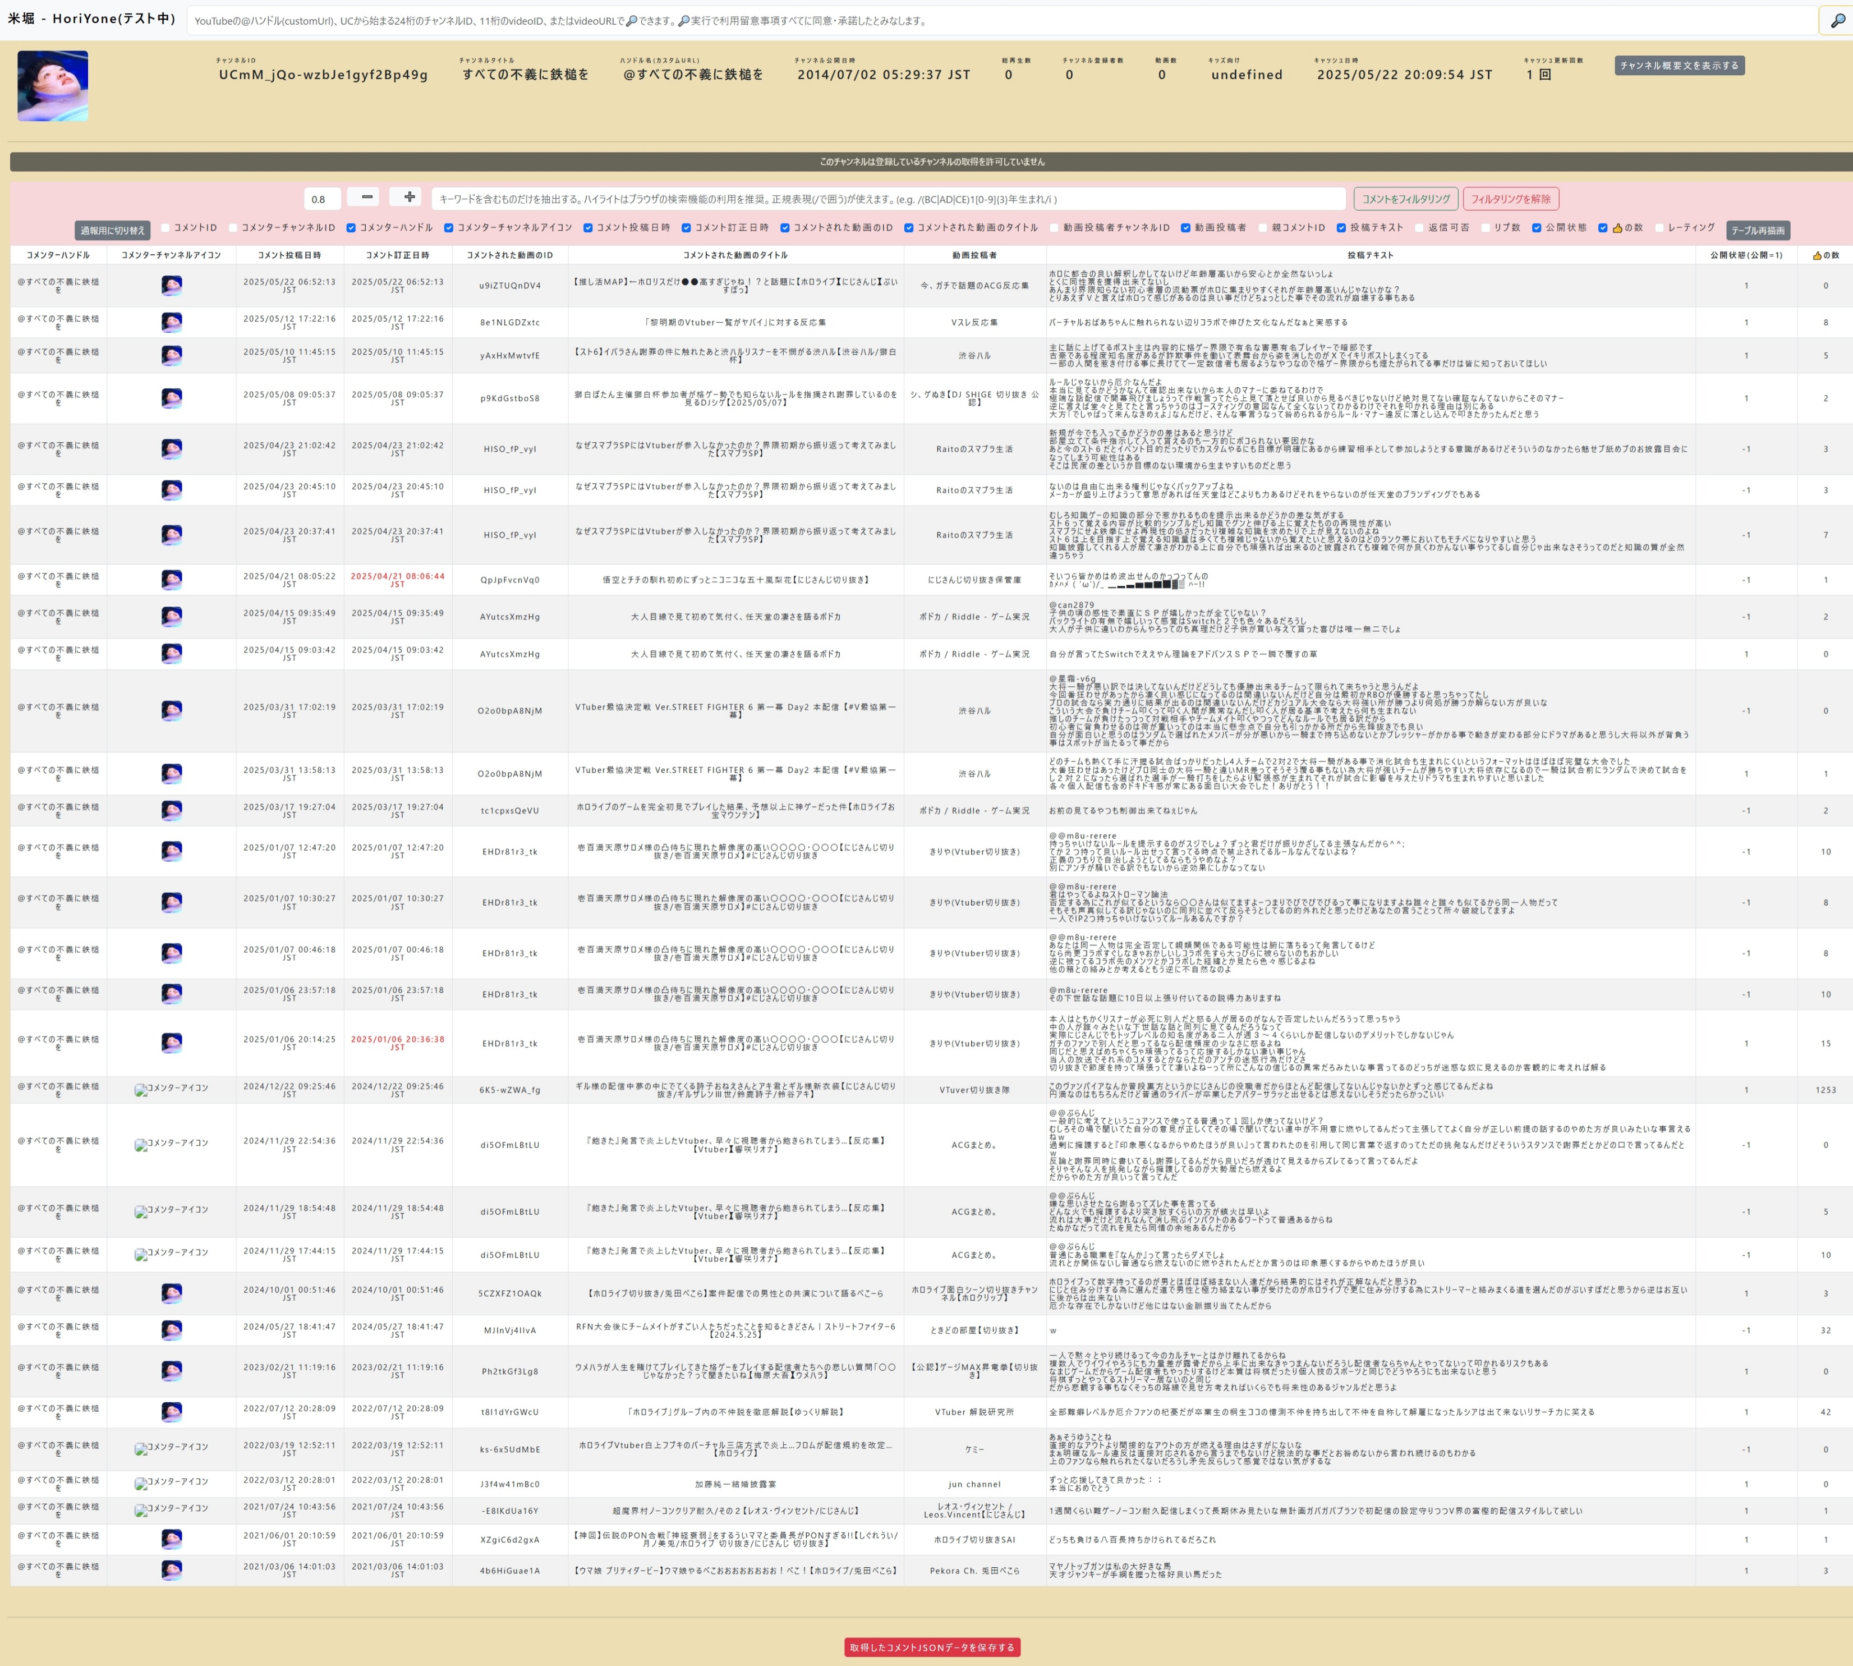This screenshot has height=1666, width=1853.
Task: Click the video ID cell u9iZTUQnDV4
Action: (x=510, y=286)
